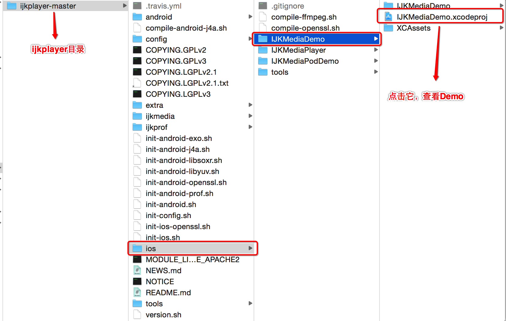Expand the arrow of tools folder below README.md
The image size is (506, 321).
point(250,303)
